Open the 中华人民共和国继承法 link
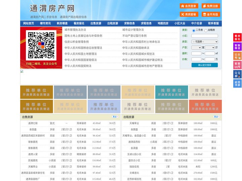Viewport: 242px width, 181px height. pyautogui.click(x=136, y=48)
